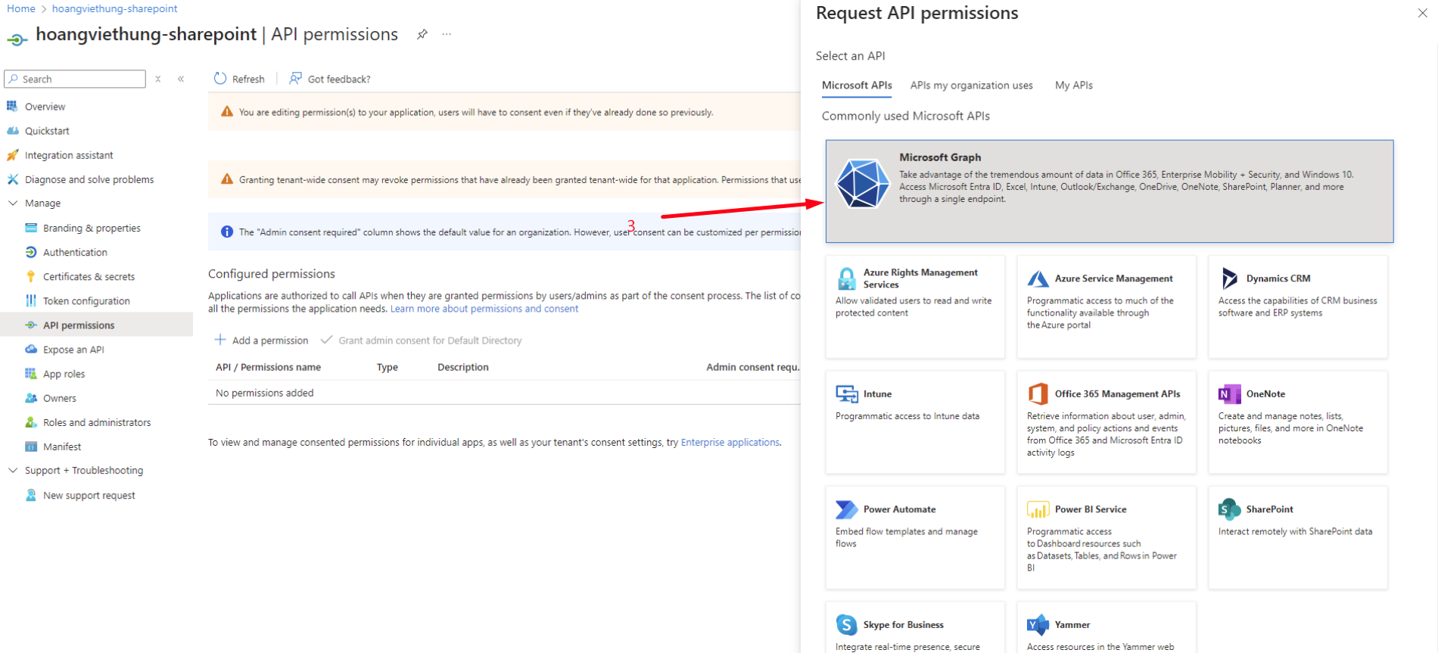
Task: Click the Manifest icon
Action: click(x=31, y=446)
